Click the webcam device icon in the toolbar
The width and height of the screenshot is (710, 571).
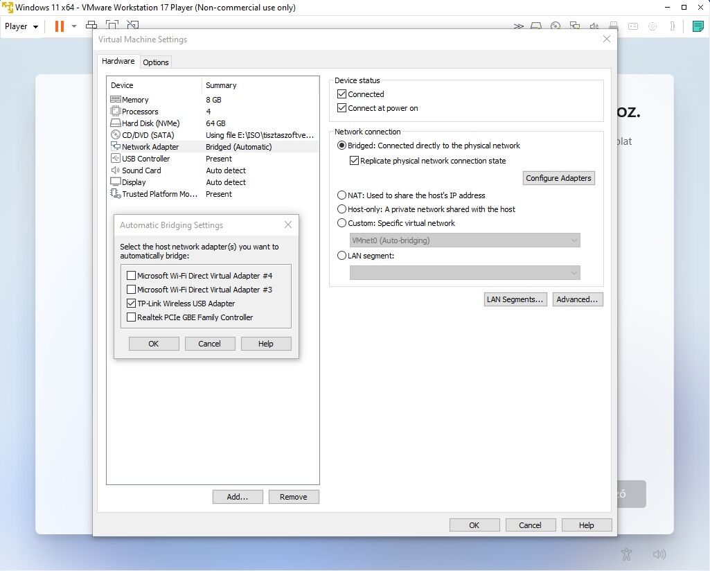pyautogui.click(x=653, y=26)
